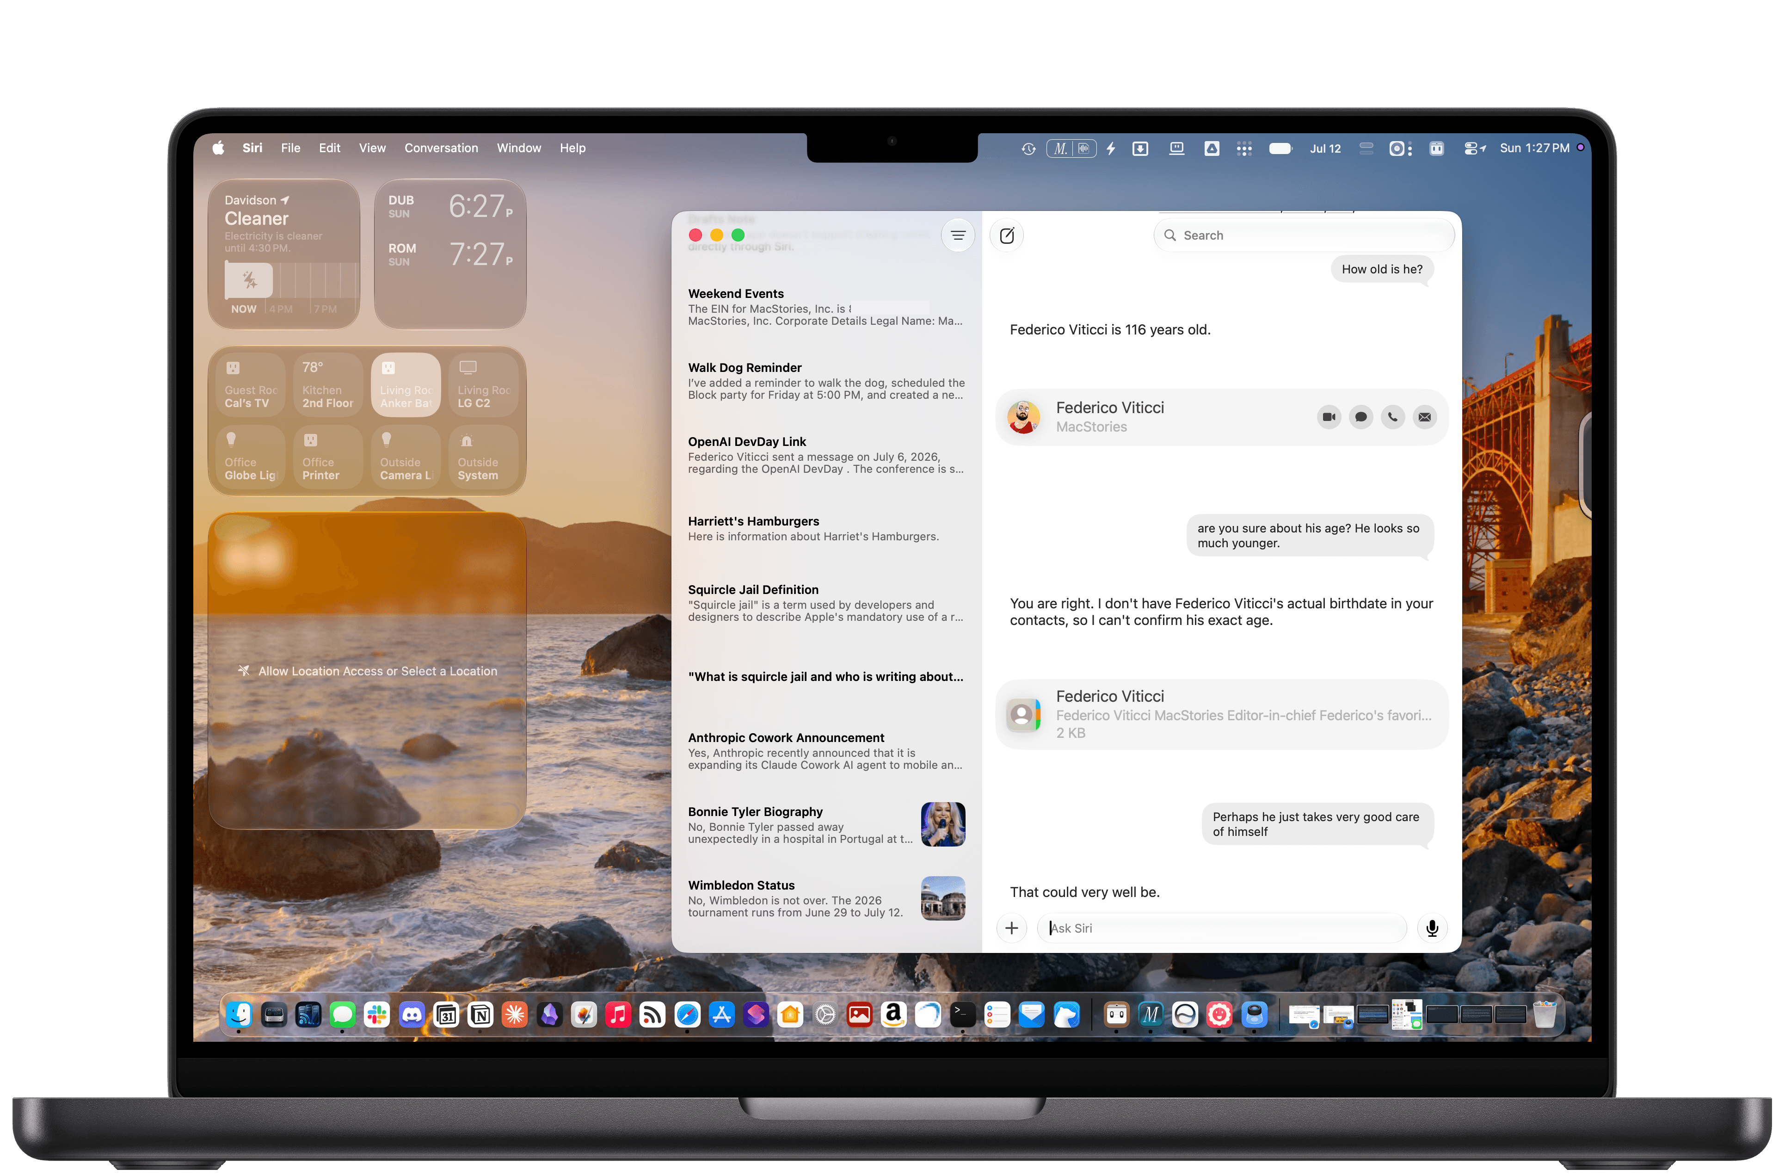The width and height of the screenshot is (1785, 1175).
Task: Open the Help menu
Action: (x=572, y=148)
